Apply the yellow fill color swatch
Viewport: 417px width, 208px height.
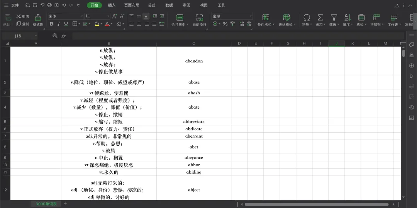pyautogui.click(x=97, y=24)
